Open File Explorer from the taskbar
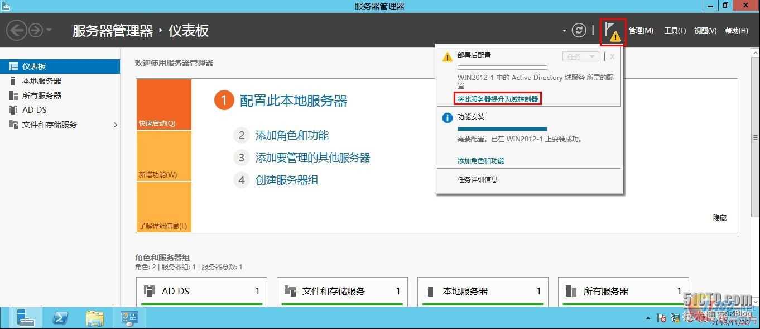The image size is (760, 329). click(x=95, y=318)
